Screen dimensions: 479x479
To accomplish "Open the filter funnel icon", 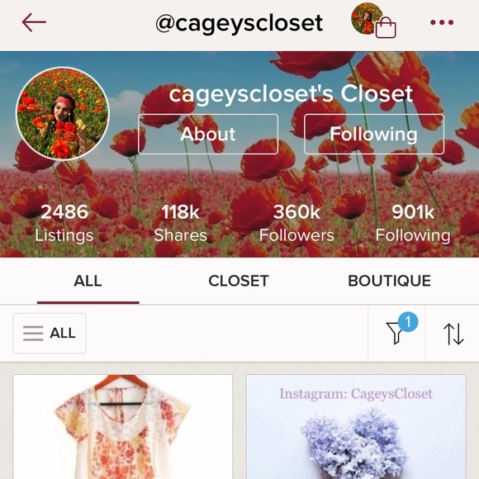I will point(395,334).
